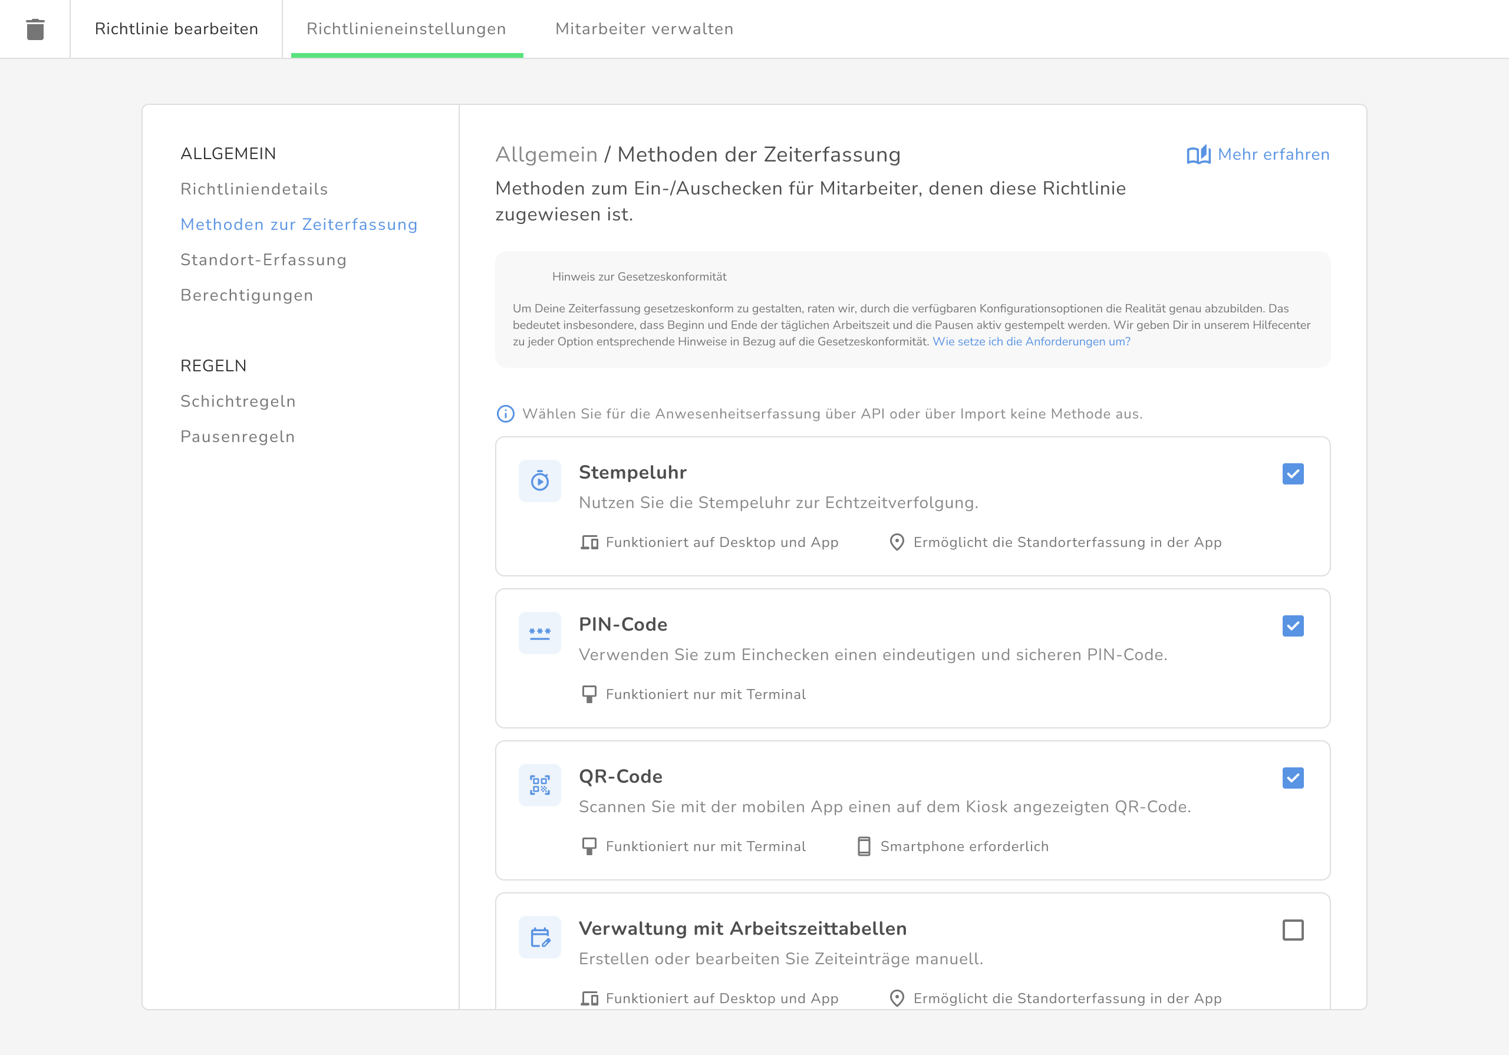Select Standort-Erfassung in sidebar
This screenshot has width=1509, height=1055.
(x=263, y=261)
